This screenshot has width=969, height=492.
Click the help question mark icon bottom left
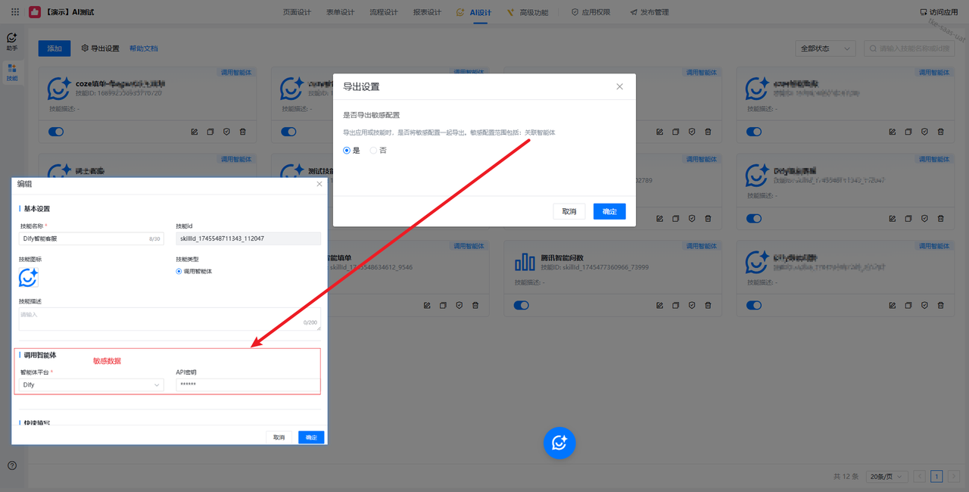click(12, 466)
